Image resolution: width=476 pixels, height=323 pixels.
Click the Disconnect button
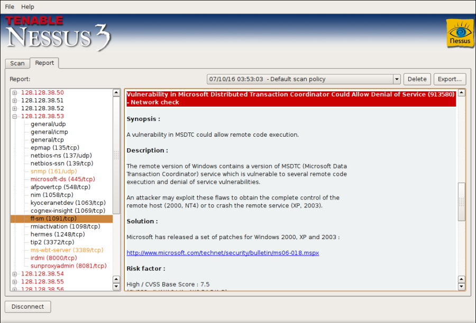(x=28, y=307)
